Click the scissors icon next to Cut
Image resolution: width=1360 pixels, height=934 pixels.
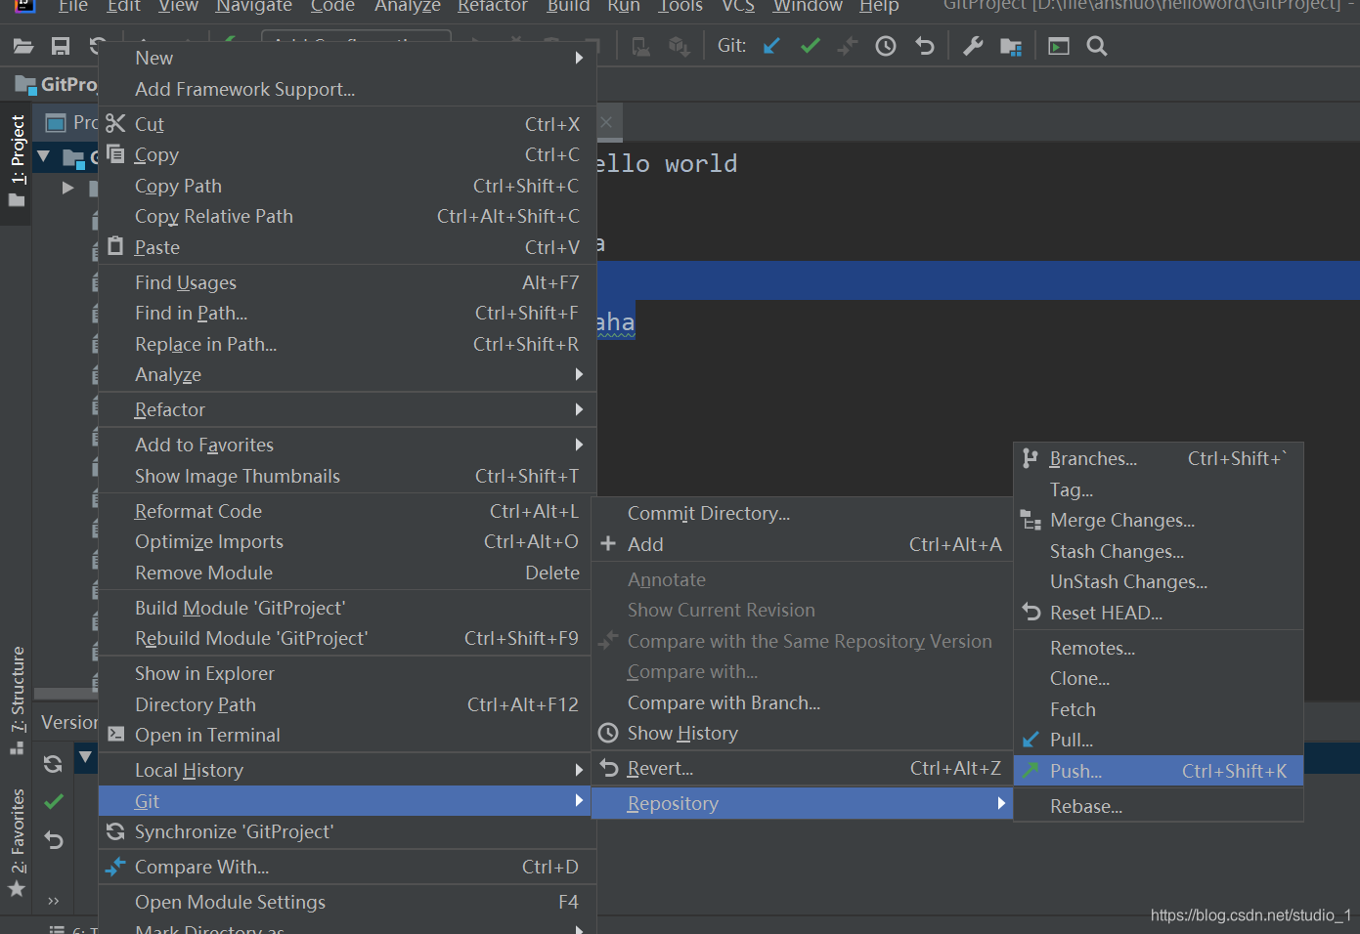[116, 123]
